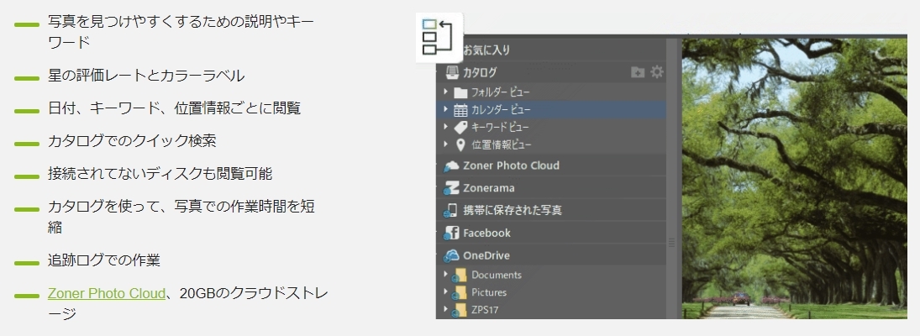
Task: Click the OneDrive cloud icon
Action: tap(451, 255)
